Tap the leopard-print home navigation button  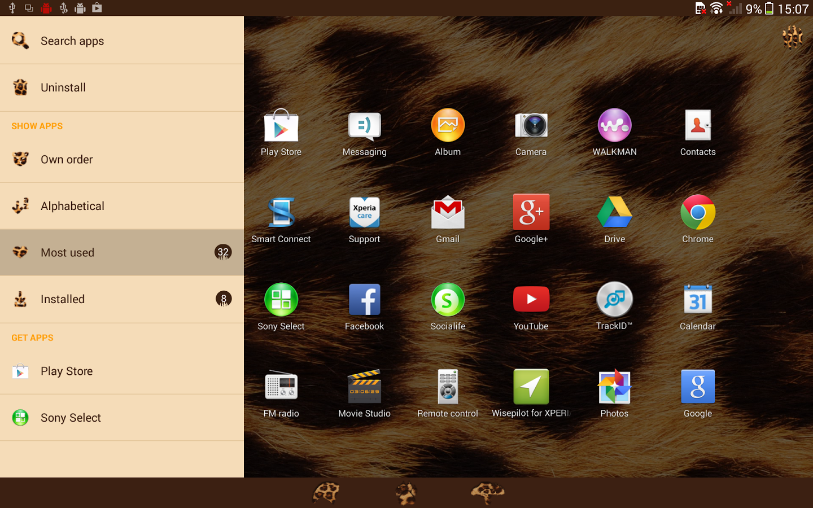point(406,493)
